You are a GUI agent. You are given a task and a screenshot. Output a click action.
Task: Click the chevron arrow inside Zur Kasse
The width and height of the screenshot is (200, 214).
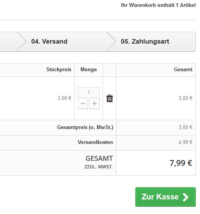[x=185, y=197]
